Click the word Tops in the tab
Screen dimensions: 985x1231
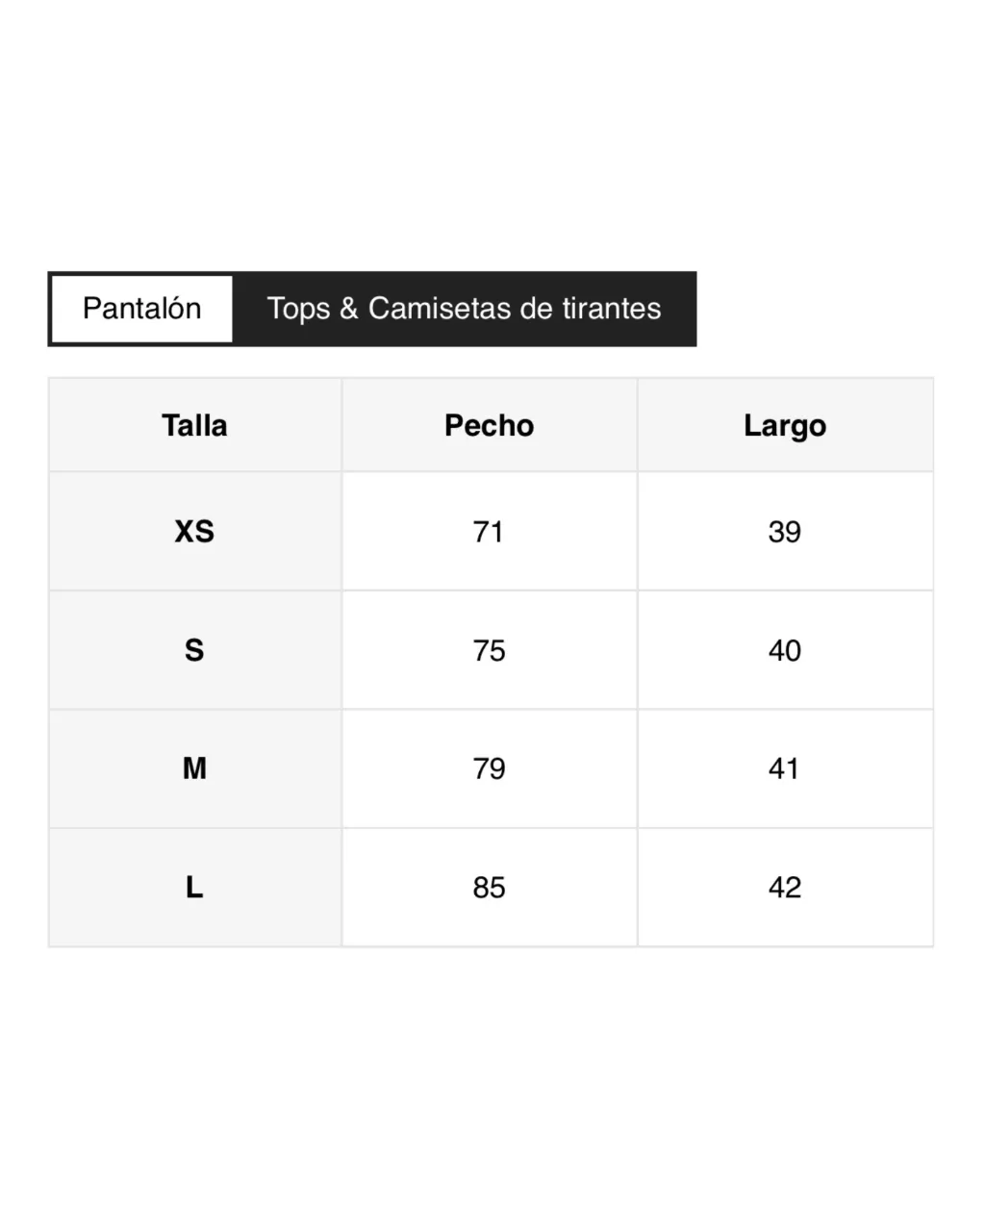298,309
